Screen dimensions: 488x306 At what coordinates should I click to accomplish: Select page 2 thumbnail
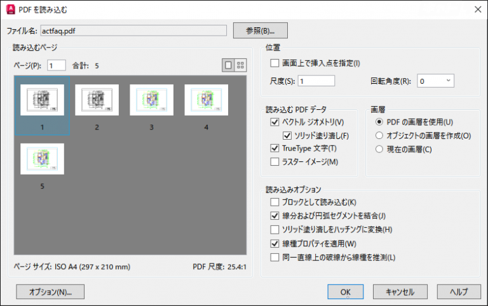click(x=97, y=100)
